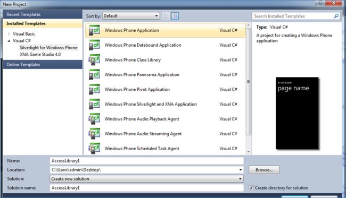Switch to medium icons list view

coord(175,16)
